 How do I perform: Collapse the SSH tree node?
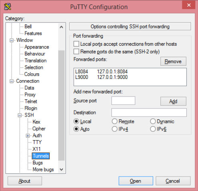pyautogui.click(x=20, y=115)
